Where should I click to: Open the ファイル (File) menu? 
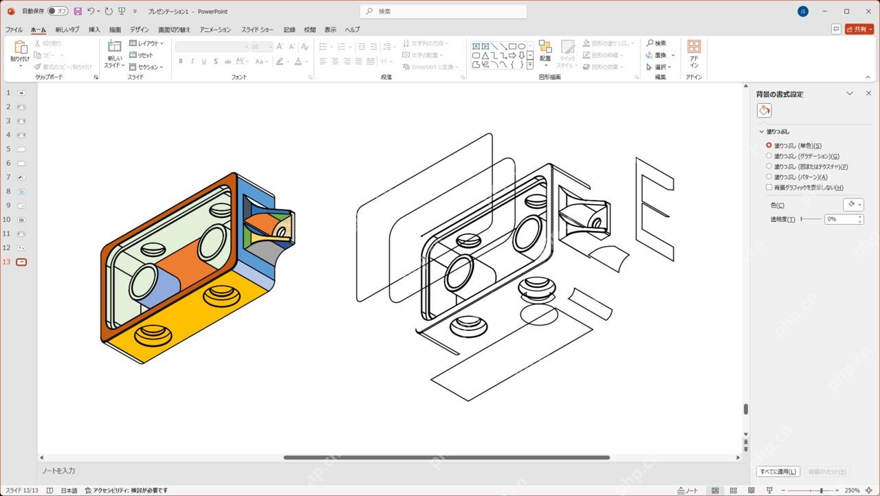(14, 30)
